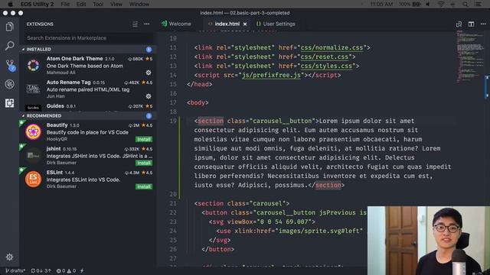
Task: Open editor more actions ellipsis
Action: (483, 24)
